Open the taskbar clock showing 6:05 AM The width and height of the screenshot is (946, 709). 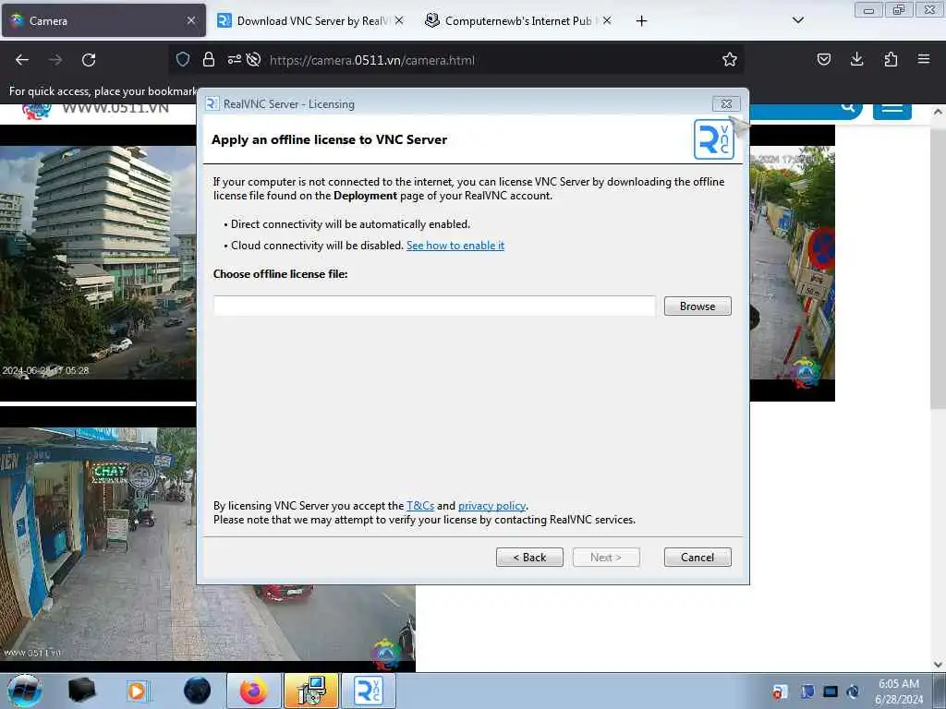[x=899, y=691]
